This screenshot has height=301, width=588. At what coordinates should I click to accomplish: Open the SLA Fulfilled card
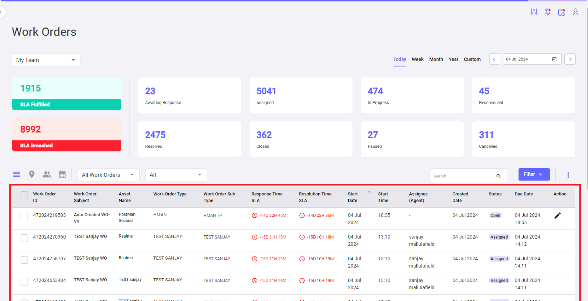click(x=67, y=94)
